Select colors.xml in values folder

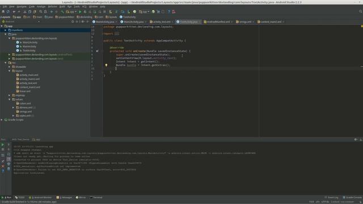tap(25, 103)
